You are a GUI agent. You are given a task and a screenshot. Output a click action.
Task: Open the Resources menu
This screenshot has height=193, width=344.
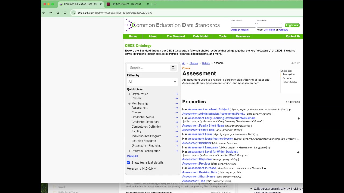click(243, 36)
